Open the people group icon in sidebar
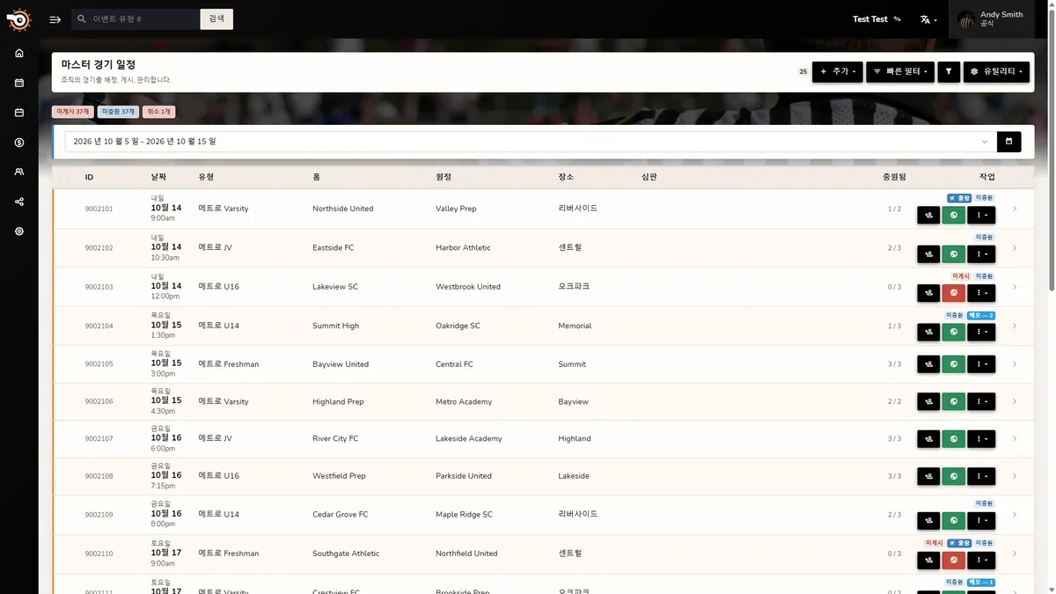The image size is (1056, 594). 19,172
